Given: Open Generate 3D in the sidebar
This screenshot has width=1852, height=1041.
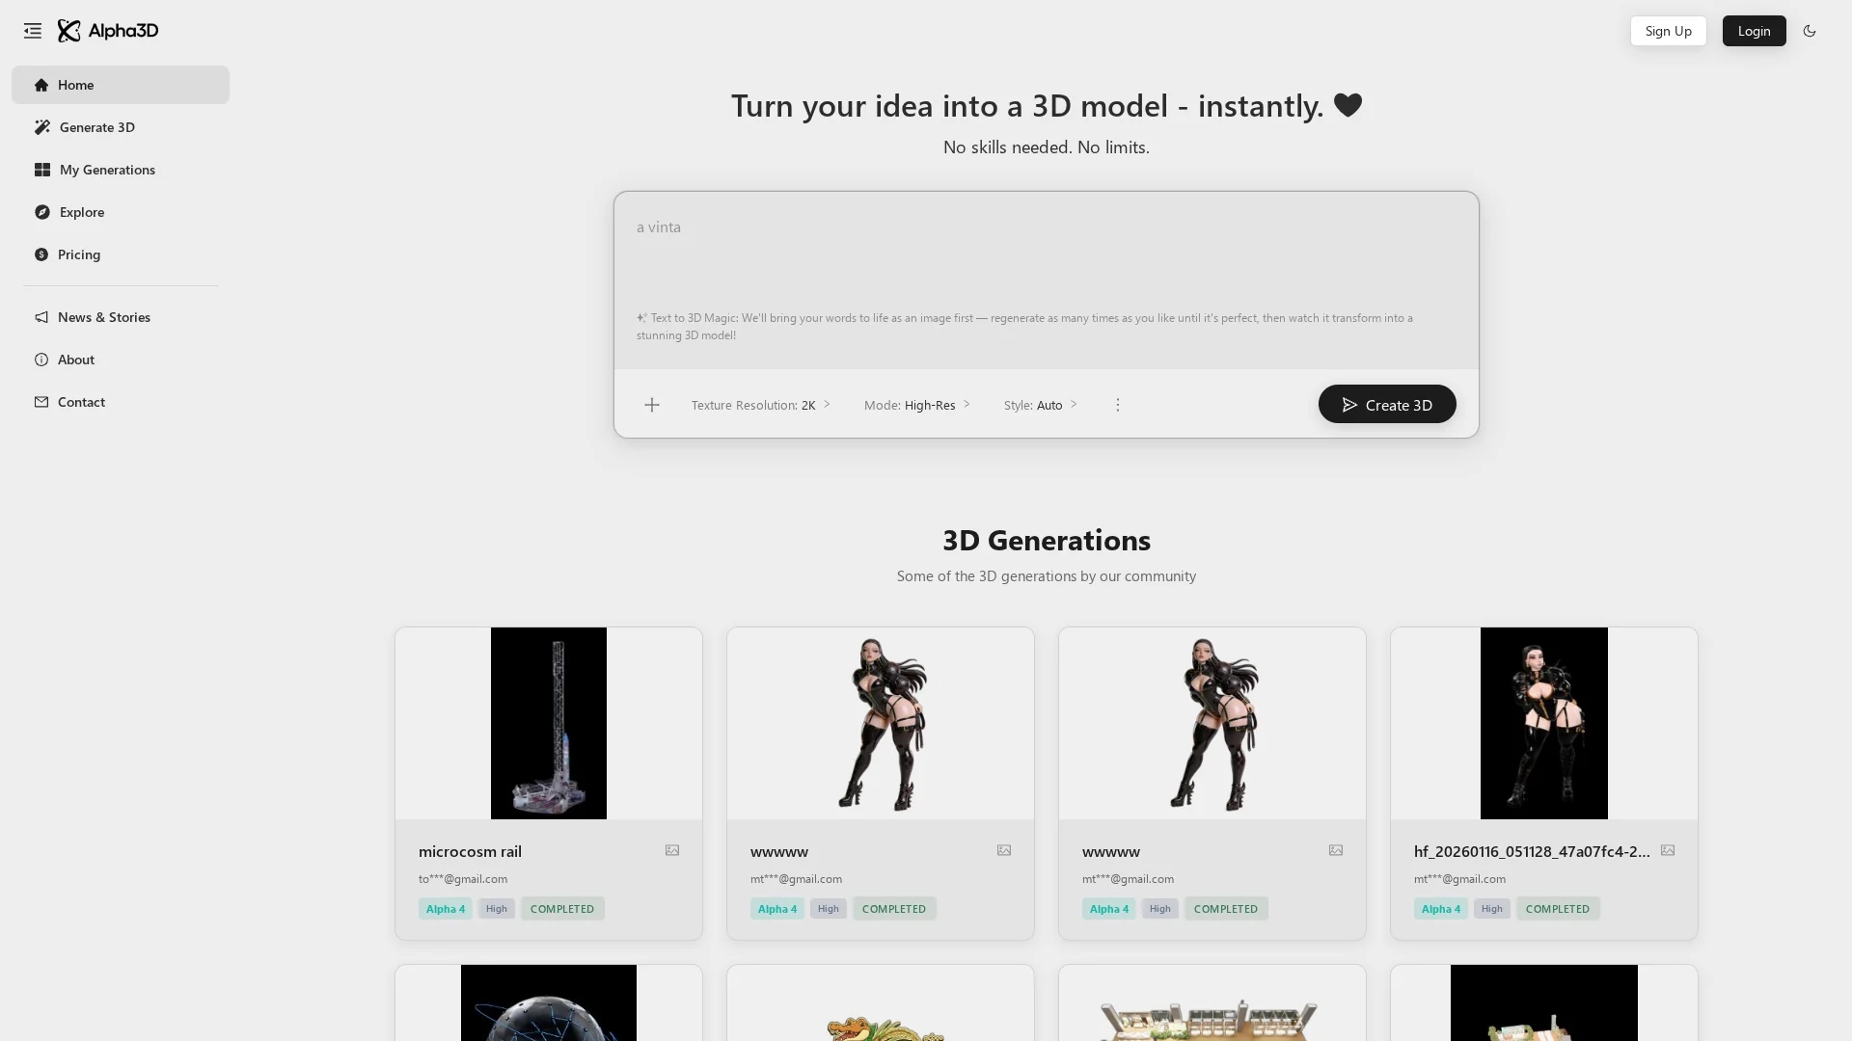Looking at the screenshot, I should (121, 127).
